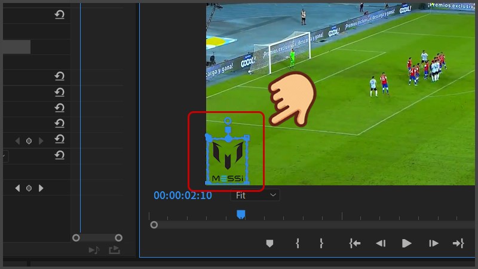Viewport: 478px width, 269px height.
Task: Open the Fit zoom level dropdown
Action: [x=255, y=195]
